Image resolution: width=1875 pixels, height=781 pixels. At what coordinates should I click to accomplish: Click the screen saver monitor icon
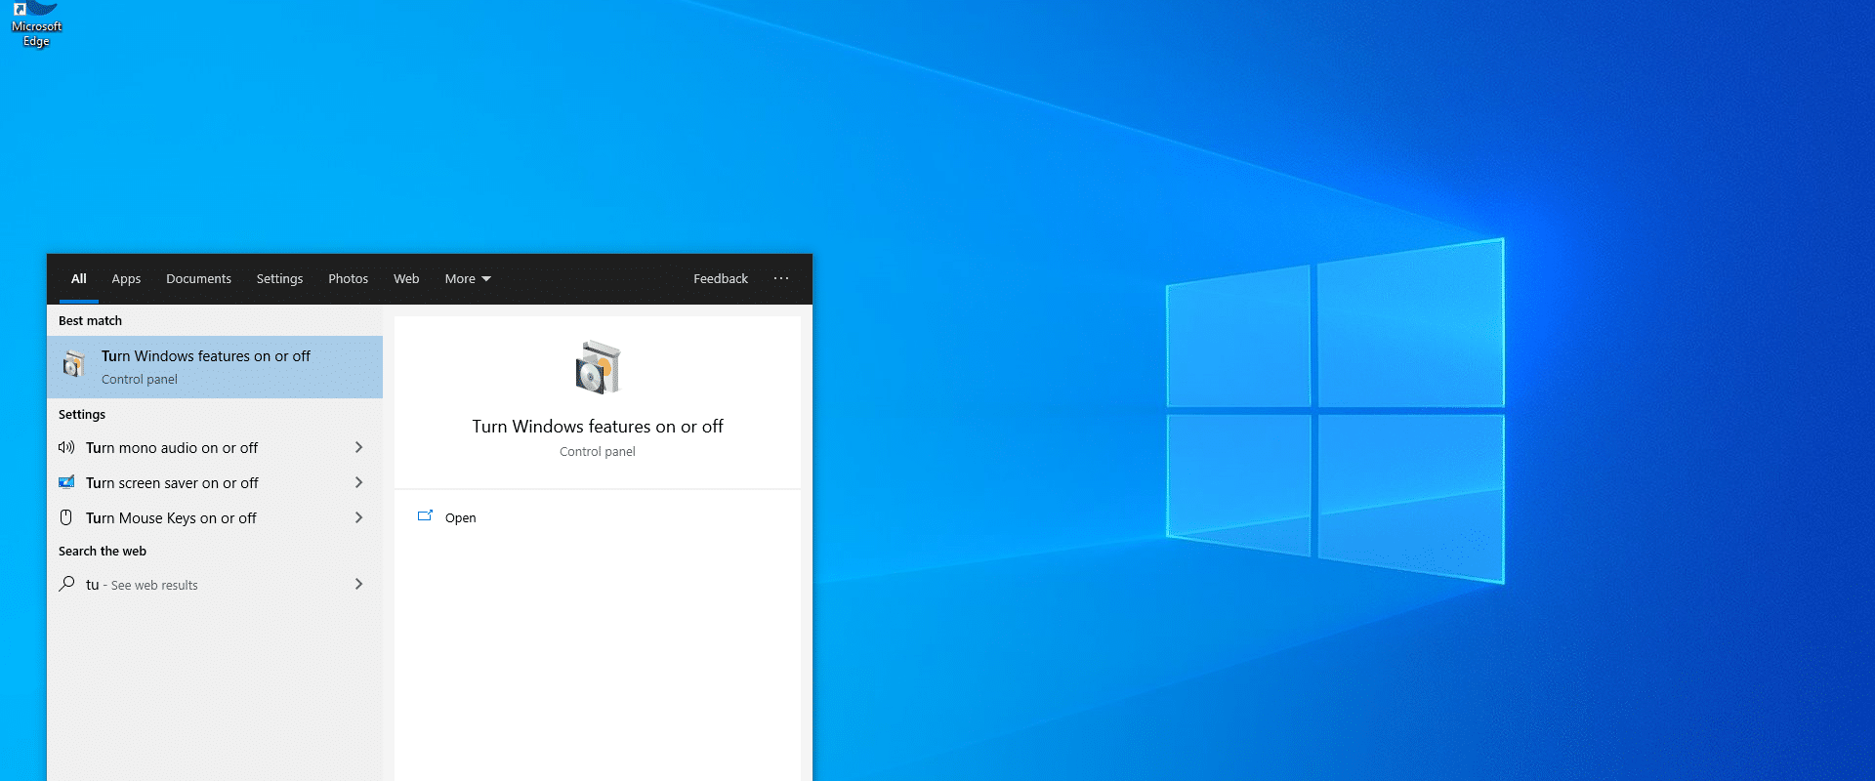66,482
